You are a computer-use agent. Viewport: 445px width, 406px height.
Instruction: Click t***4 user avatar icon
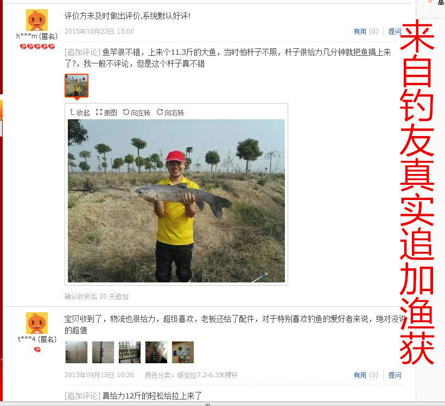(37, 323)
